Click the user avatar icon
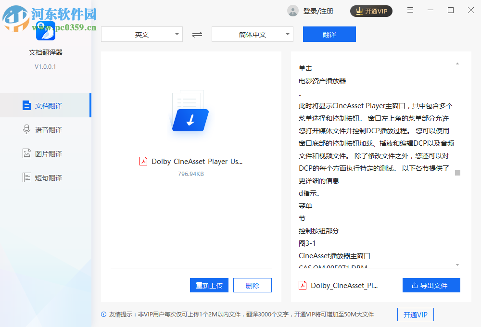This screenshot has width=481, height=327. click(292, 10)
